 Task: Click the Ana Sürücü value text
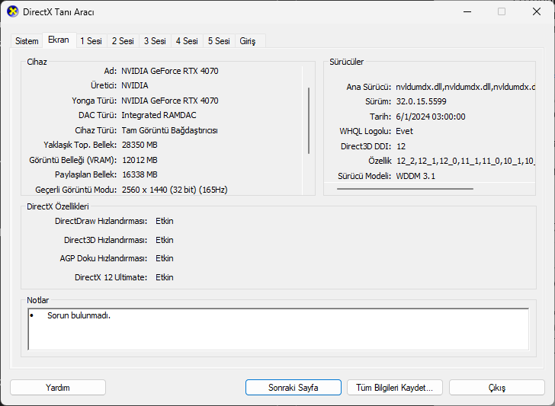click(x=465, y=87)
